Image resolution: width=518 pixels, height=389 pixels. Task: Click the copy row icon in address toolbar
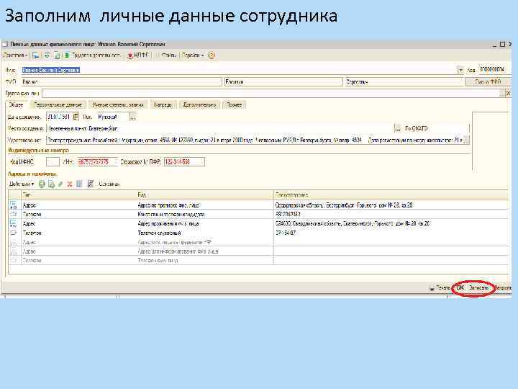(51, 184)
